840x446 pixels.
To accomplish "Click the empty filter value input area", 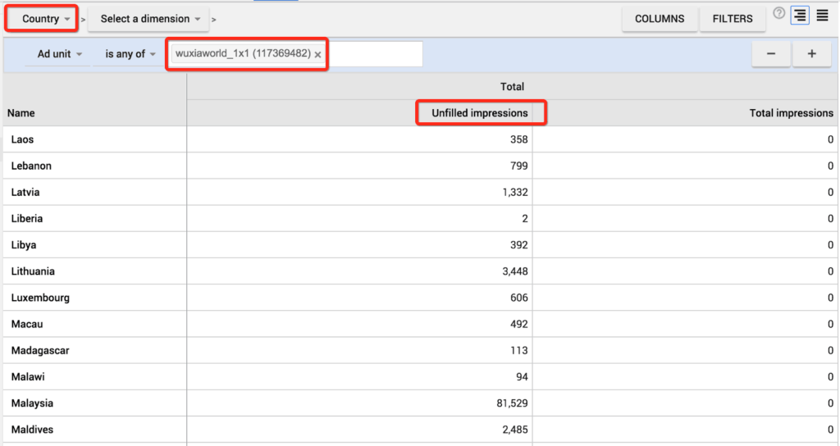I will (375, 54).
